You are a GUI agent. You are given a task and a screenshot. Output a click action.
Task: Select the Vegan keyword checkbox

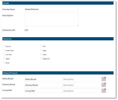(x=4, y=59)
